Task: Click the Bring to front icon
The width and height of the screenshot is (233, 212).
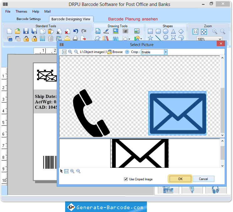Action: (x=10, y=39)
